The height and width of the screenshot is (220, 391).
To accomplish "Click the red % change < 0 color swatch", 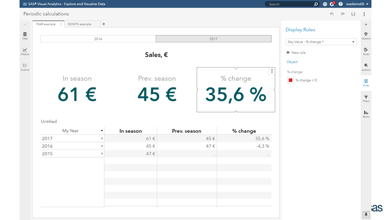I will (x=290, y=80).
